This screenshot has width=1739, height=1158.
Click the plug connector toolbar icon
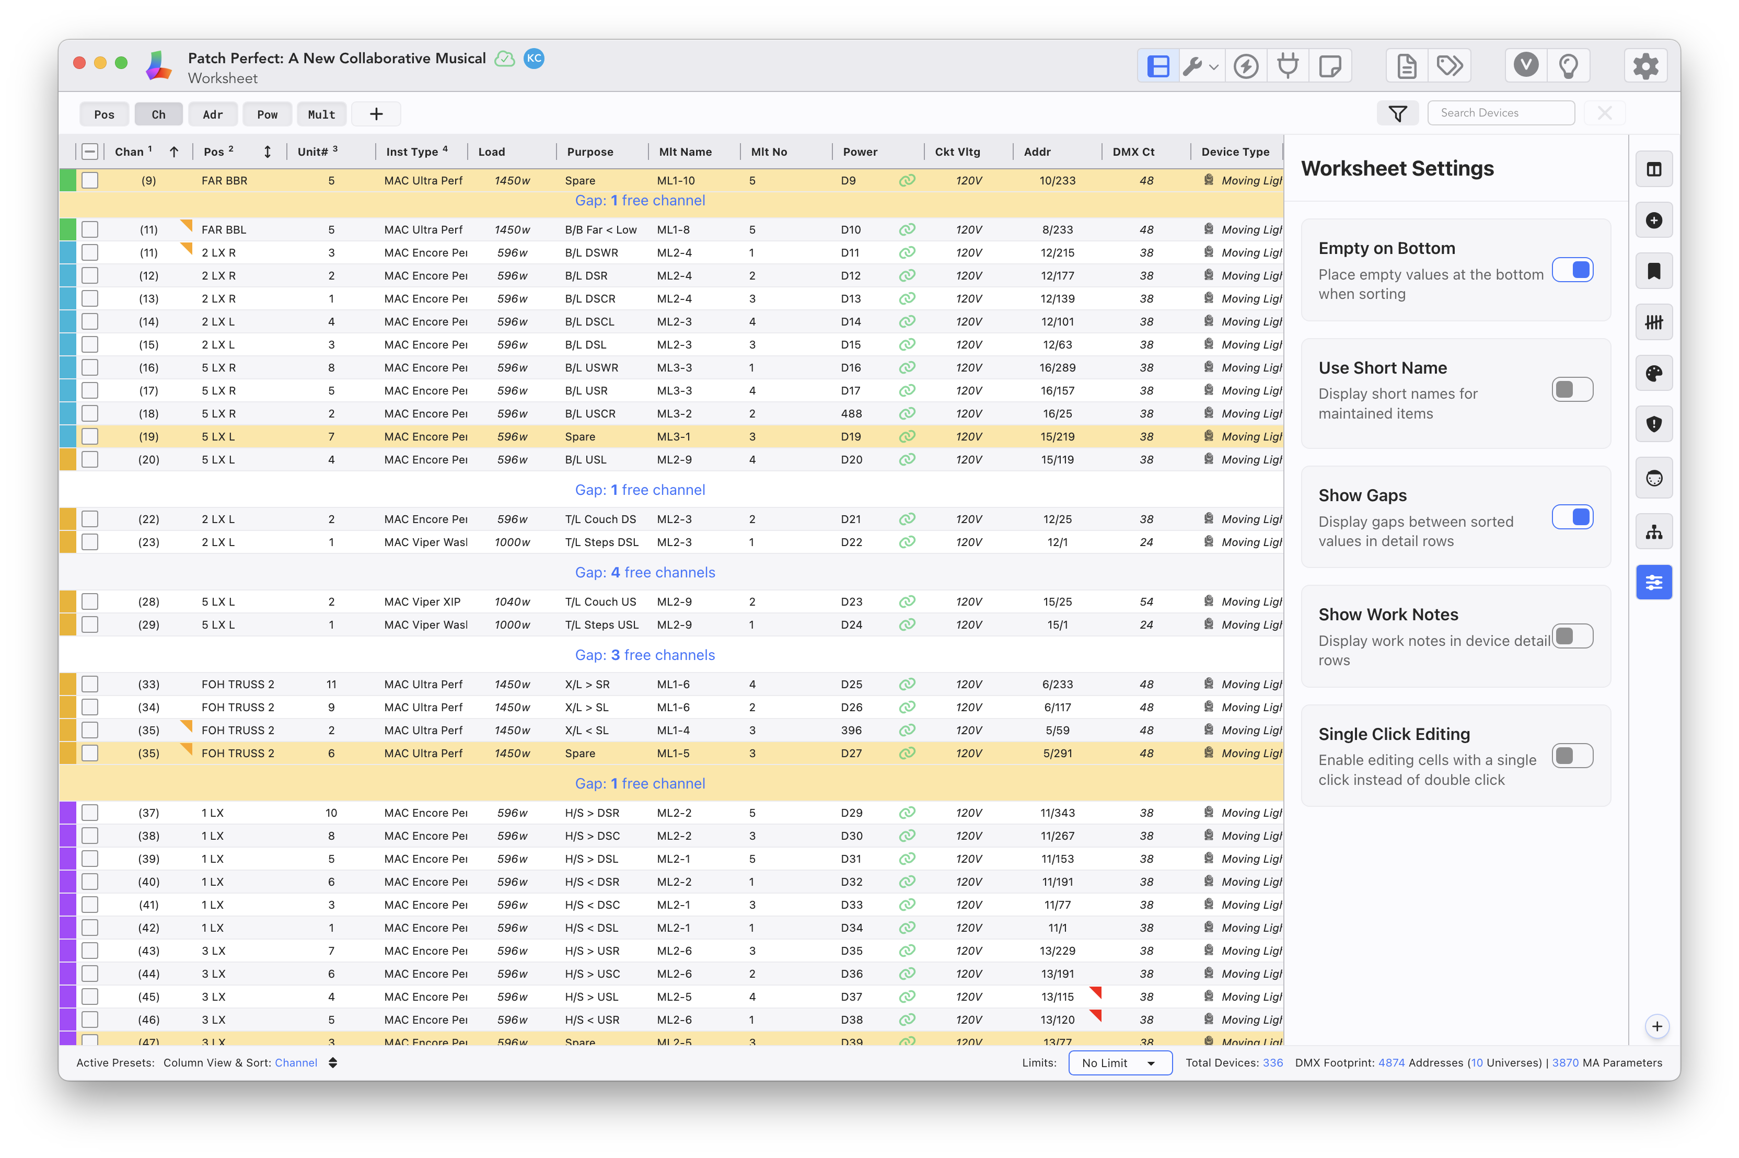[1288, 66]
